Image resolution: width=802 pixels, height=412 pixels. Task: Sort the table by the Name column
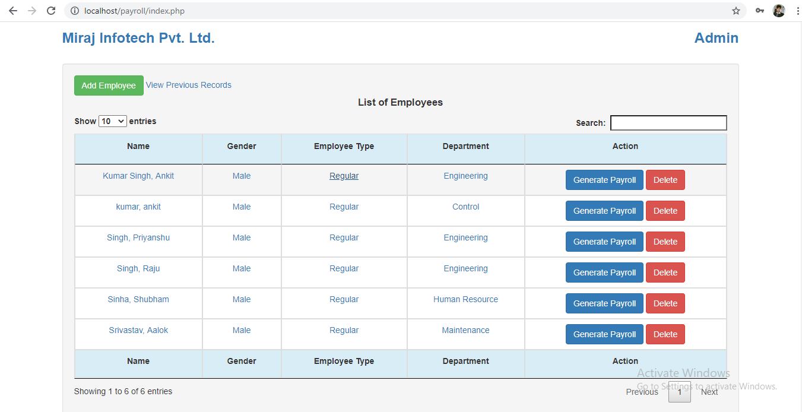tap(138, 146)
